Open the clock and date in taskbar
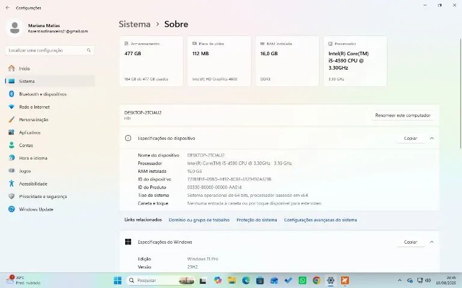The width and height of the screenshot is (462, 288). click(446, 280)
